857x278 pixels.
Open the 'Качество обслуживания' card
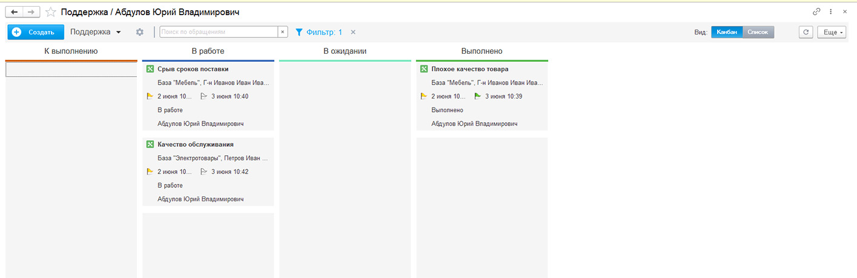(x=195, y=144)
